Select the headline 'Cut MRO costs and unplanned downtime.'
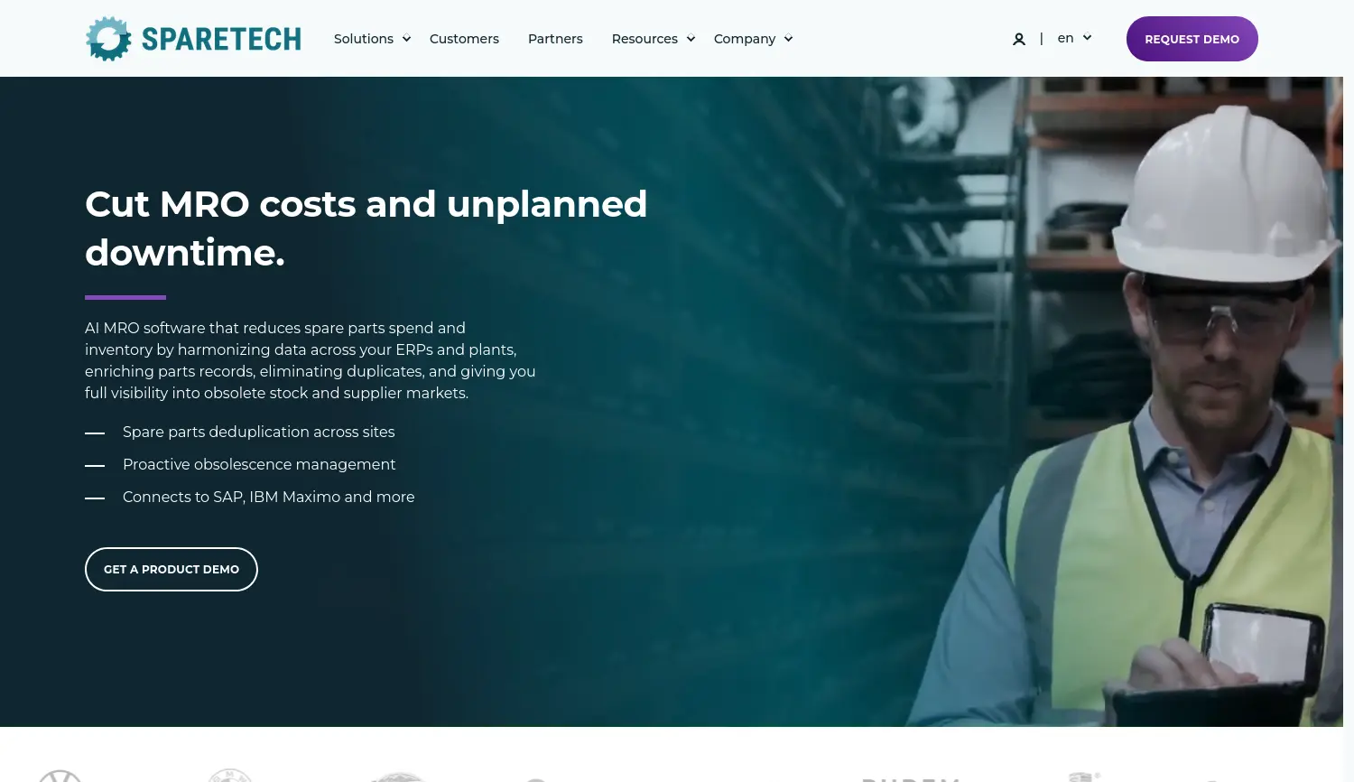1354x782 pixels. point(366,228)
